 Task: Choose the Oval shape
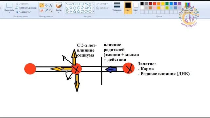coord(74,4)
